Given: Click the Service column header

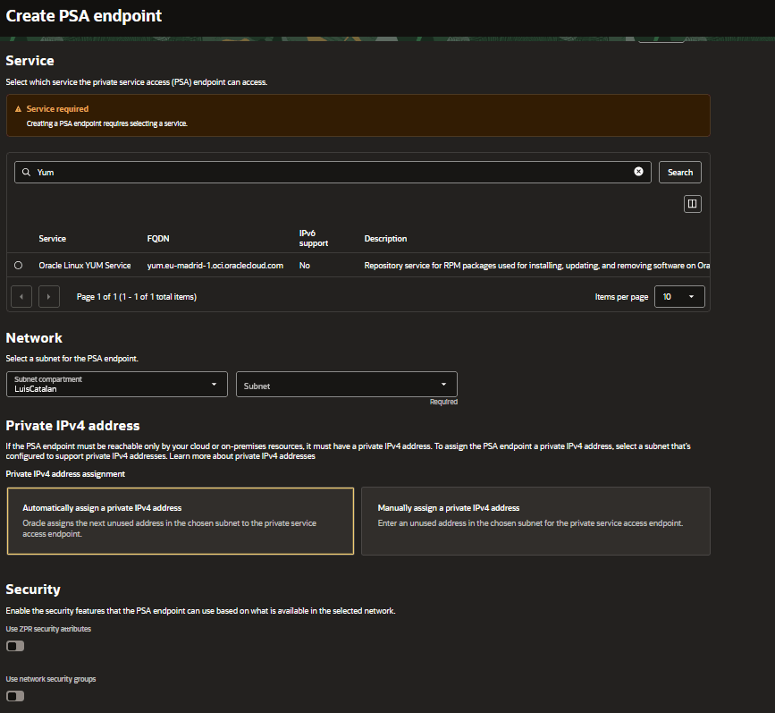Looking at the screenshot, I should click(x=52, y=238).
